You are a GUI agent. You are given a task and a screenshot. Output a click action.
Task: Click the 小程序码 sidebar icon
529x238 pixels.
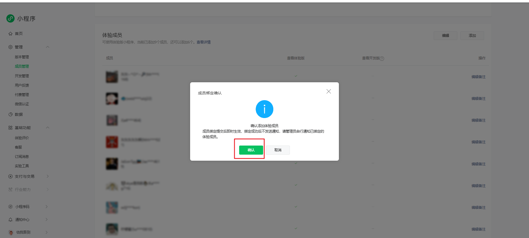pos(10,207)
